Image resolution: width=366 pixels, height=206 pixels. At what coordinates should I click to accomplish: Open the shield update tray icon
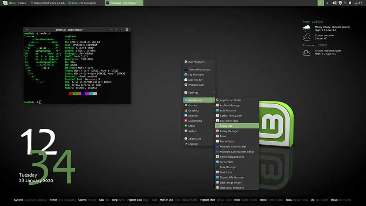pyautogui.click(x=340, y=3)
